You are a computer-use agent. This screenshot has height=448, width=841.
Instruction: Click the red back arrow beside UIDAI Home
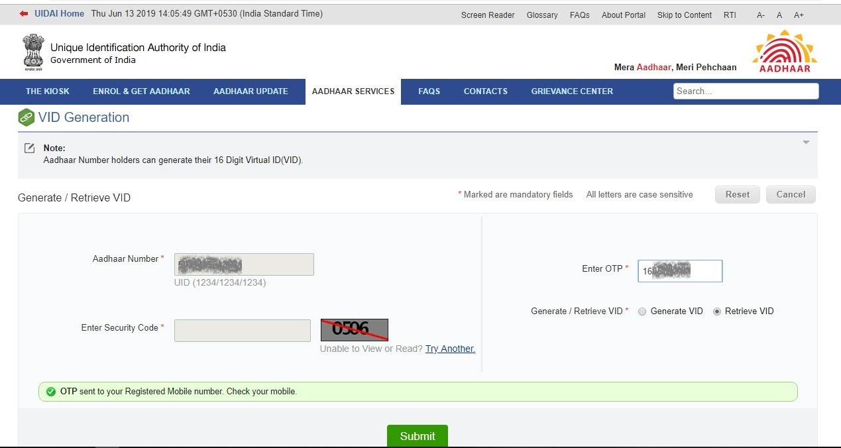[x=24, y=14]
